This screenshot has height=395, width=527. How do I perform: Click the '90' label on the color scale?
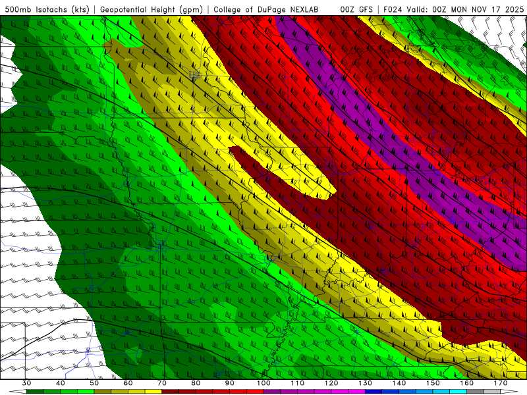229,383
